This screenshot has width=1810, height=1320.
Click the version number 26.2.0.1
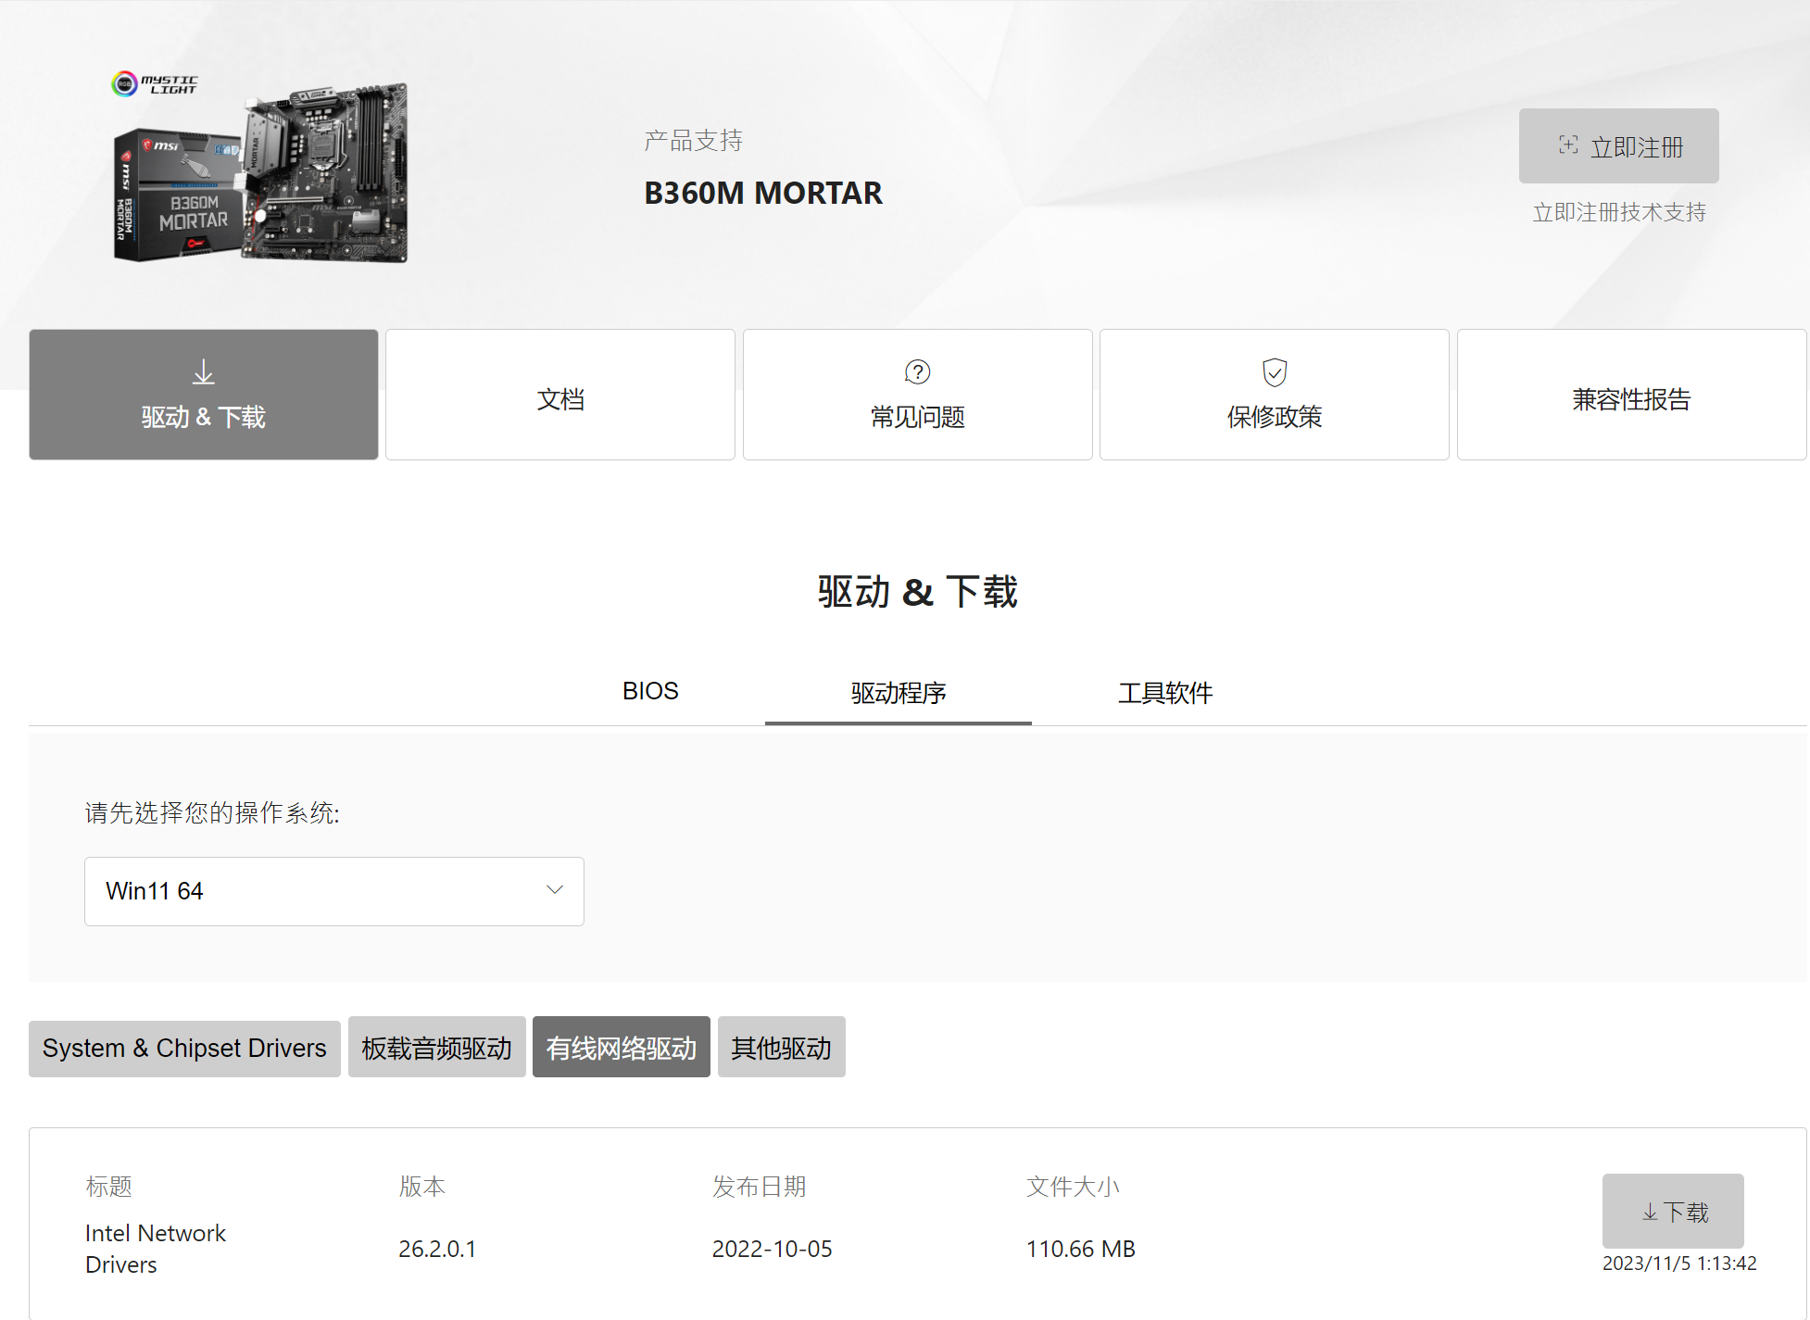point(437,1249)
